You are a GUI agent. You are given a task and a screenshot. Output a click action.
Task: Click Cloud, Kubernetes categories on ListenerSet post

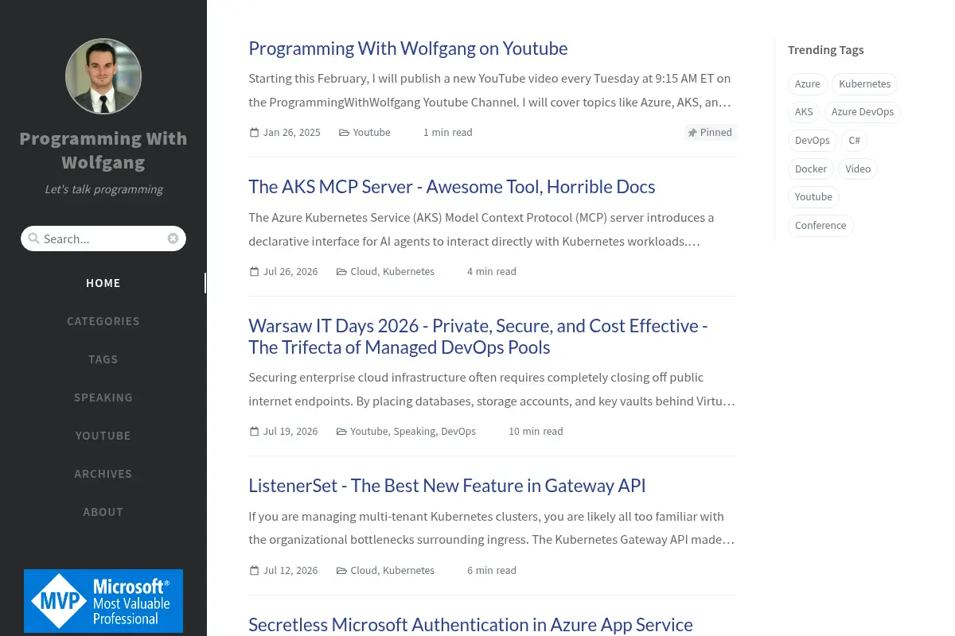[x=392, y=571]
